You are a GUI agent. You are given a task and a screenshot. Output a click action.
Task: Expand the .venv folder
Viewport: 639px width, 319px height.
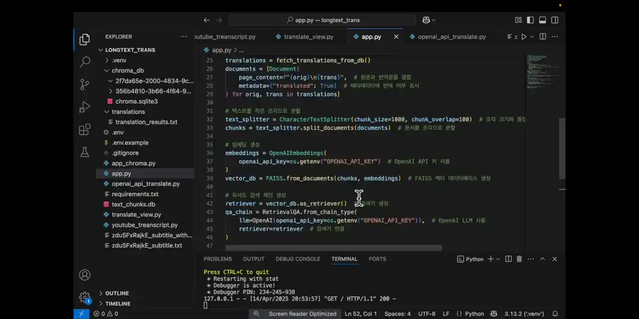(x=119, y=60)
